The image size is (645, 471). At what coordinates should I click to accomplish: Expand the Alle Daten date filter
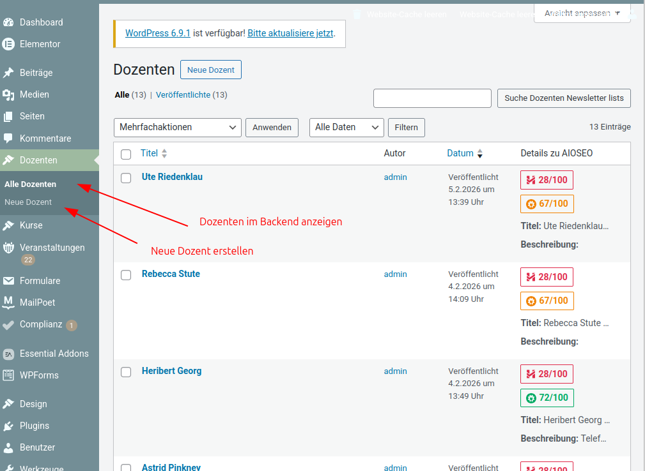tap(346, 128)
